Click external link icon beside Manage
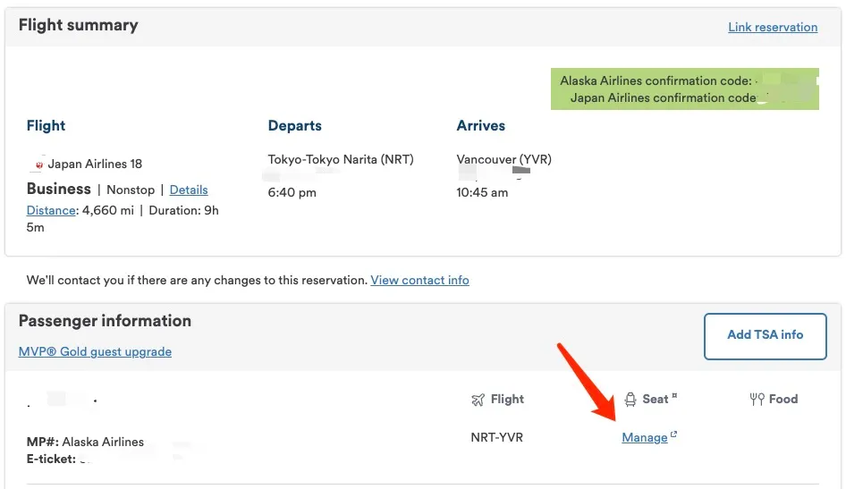The image size is (846, 489). tap(673, 434)
